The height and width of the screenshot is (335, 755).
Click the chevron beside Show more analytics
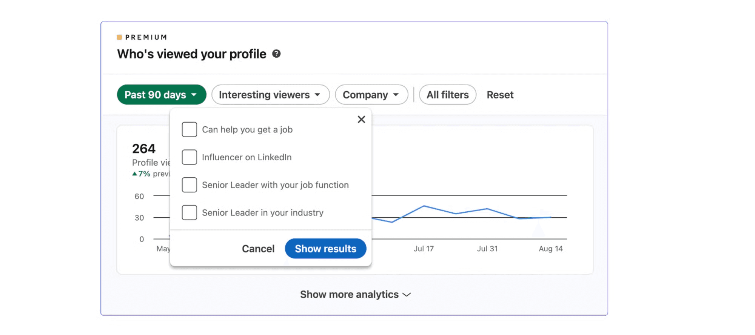click(x=407, y=295)
